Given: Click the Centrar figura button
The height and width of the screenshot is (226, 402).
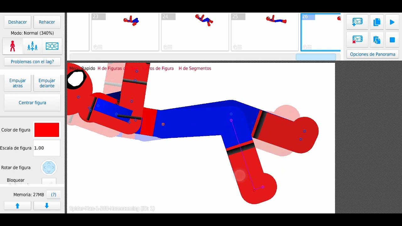Looking at the screenshot, I should pos(32,103).
